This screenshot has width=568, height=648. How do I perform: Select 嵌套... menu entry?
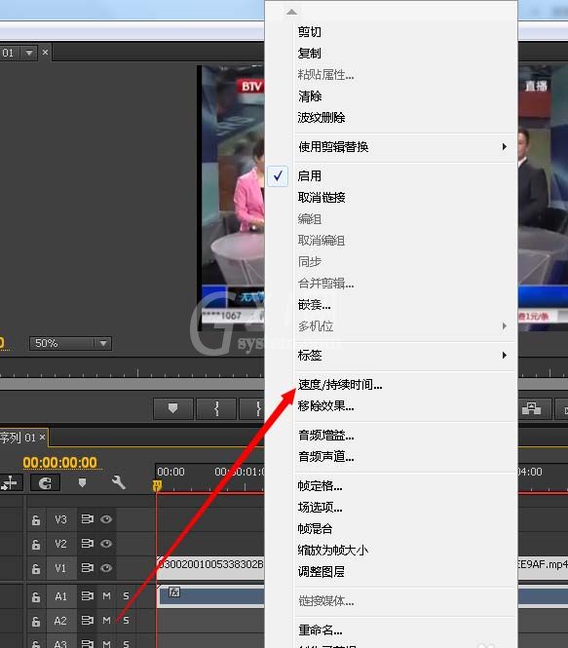[314, 305]
